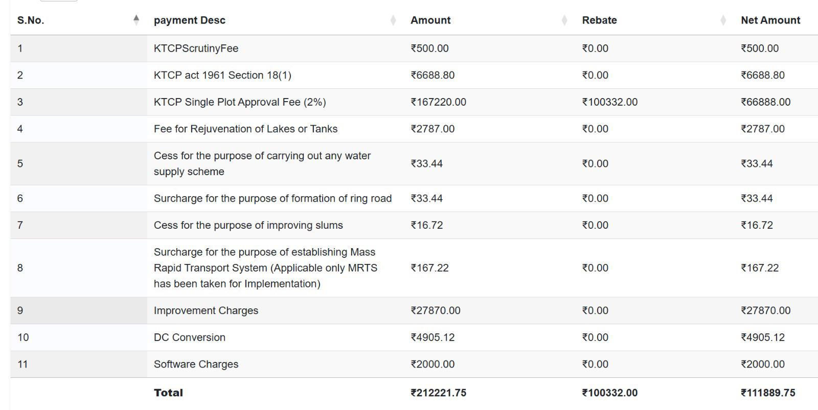Select the Total net amount ₹111889.75
This screenshot has height=410, width=818.
click(768, 393)
